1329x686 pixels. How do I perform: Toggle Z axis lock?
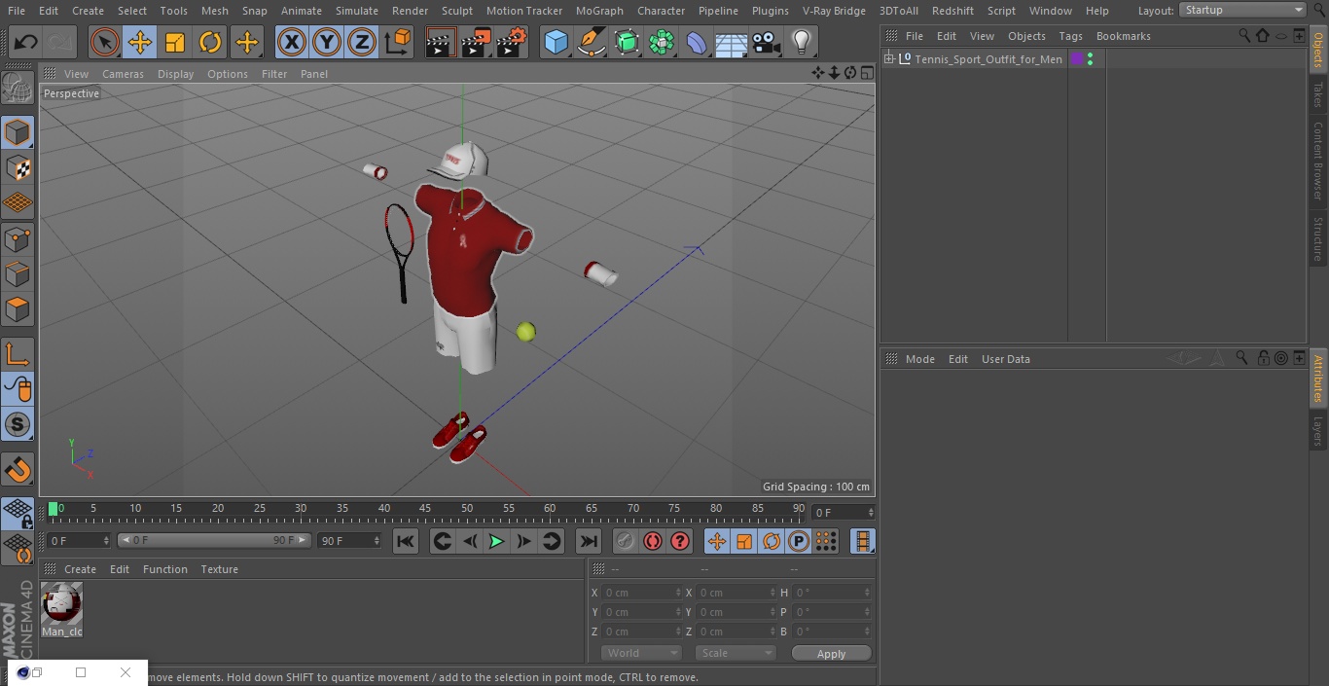[x=362, y=42]
